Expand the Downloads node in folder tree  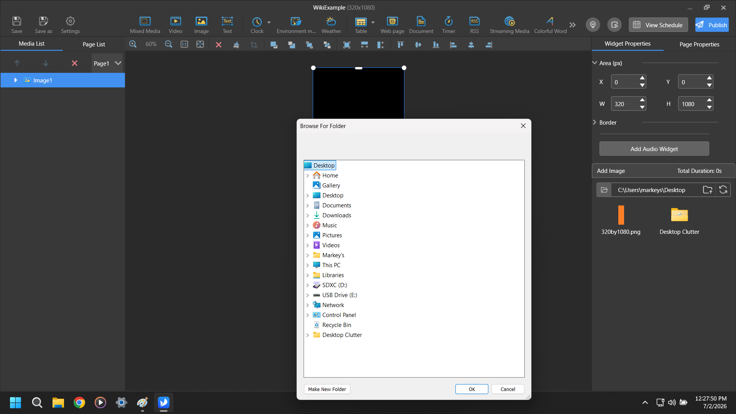pyautogui.click(x=307, y=215)
